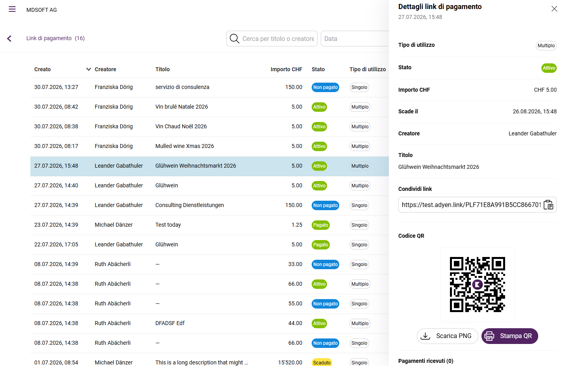Click the Pagato badge in 22.07.2026 Glühwein row
Viewport: 565px width, 366px height.
(x=321, y=245)
